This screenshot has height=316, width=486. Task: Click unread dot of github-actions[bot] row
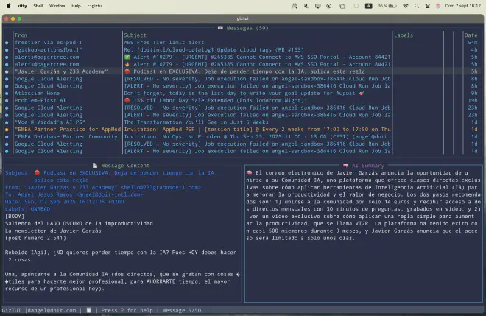coord(7,50)
